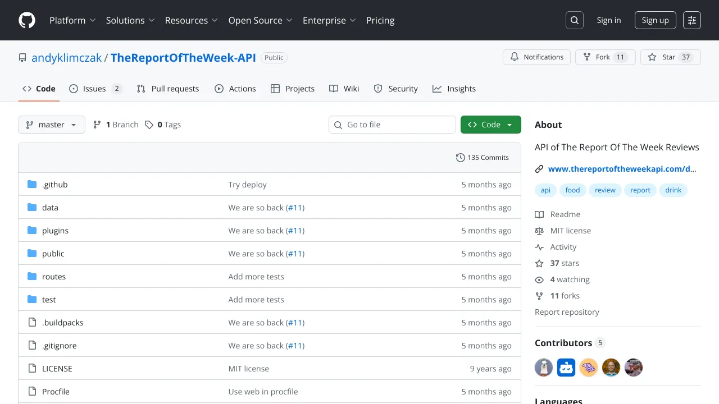This screenshot has height=404, width=719.
Task: Open the LICENSE file
Action: 57,369
